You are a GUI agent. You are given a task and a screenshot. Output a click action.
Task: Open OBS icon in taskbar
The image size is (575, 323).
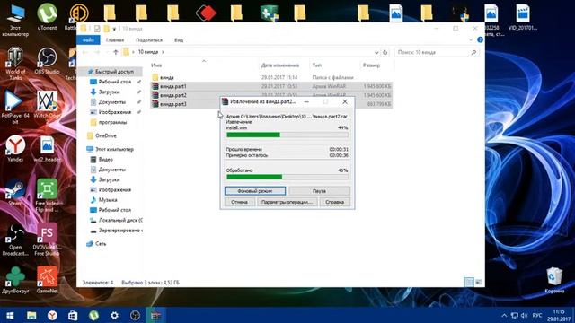click(135, 315)
